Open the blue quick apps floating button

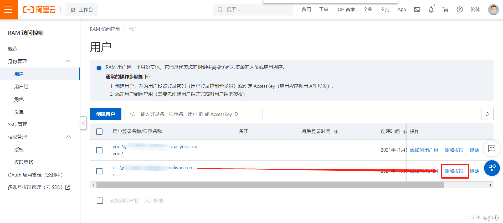coord(492,168)
